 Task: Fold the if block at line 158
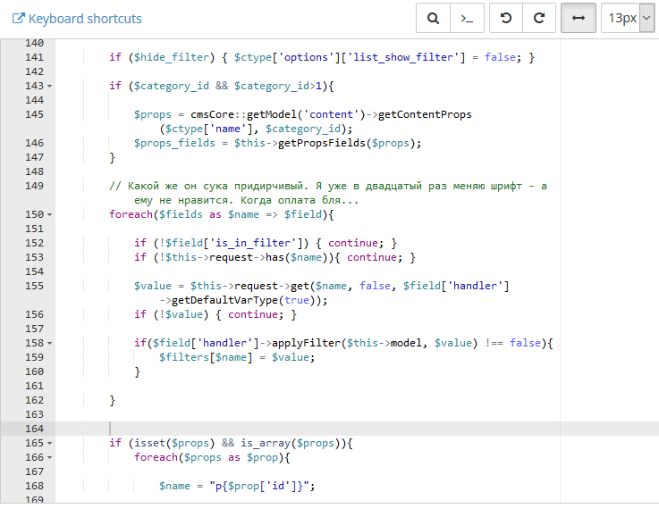49,343
